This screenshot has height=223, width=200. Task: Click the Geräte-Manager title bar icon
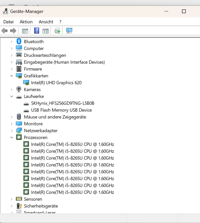(x=5, y=11)
